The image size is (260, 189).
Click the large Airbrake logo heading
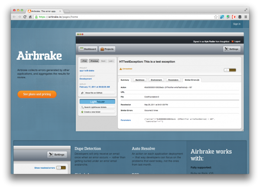pyautogui.click(x=39, y=56)
